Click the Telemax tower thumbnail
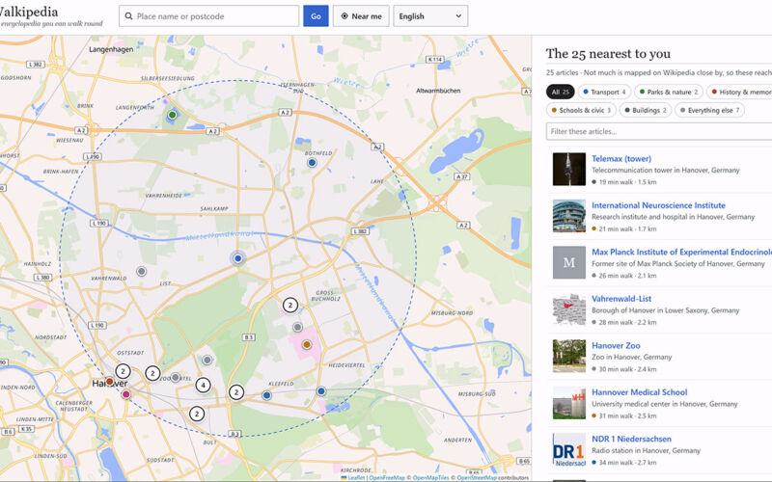The image size is (772, 482). point(569,170)
